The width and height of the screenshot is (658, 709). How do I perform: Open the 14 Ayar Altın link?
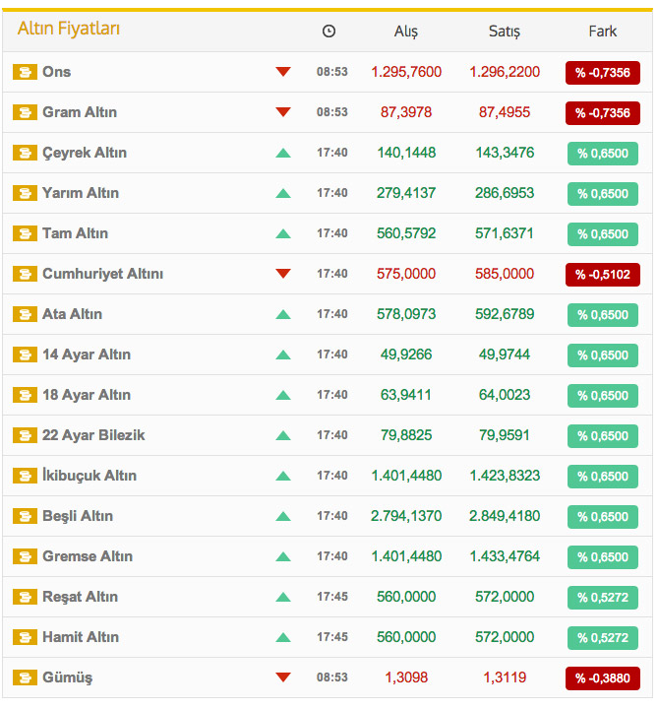87,354
